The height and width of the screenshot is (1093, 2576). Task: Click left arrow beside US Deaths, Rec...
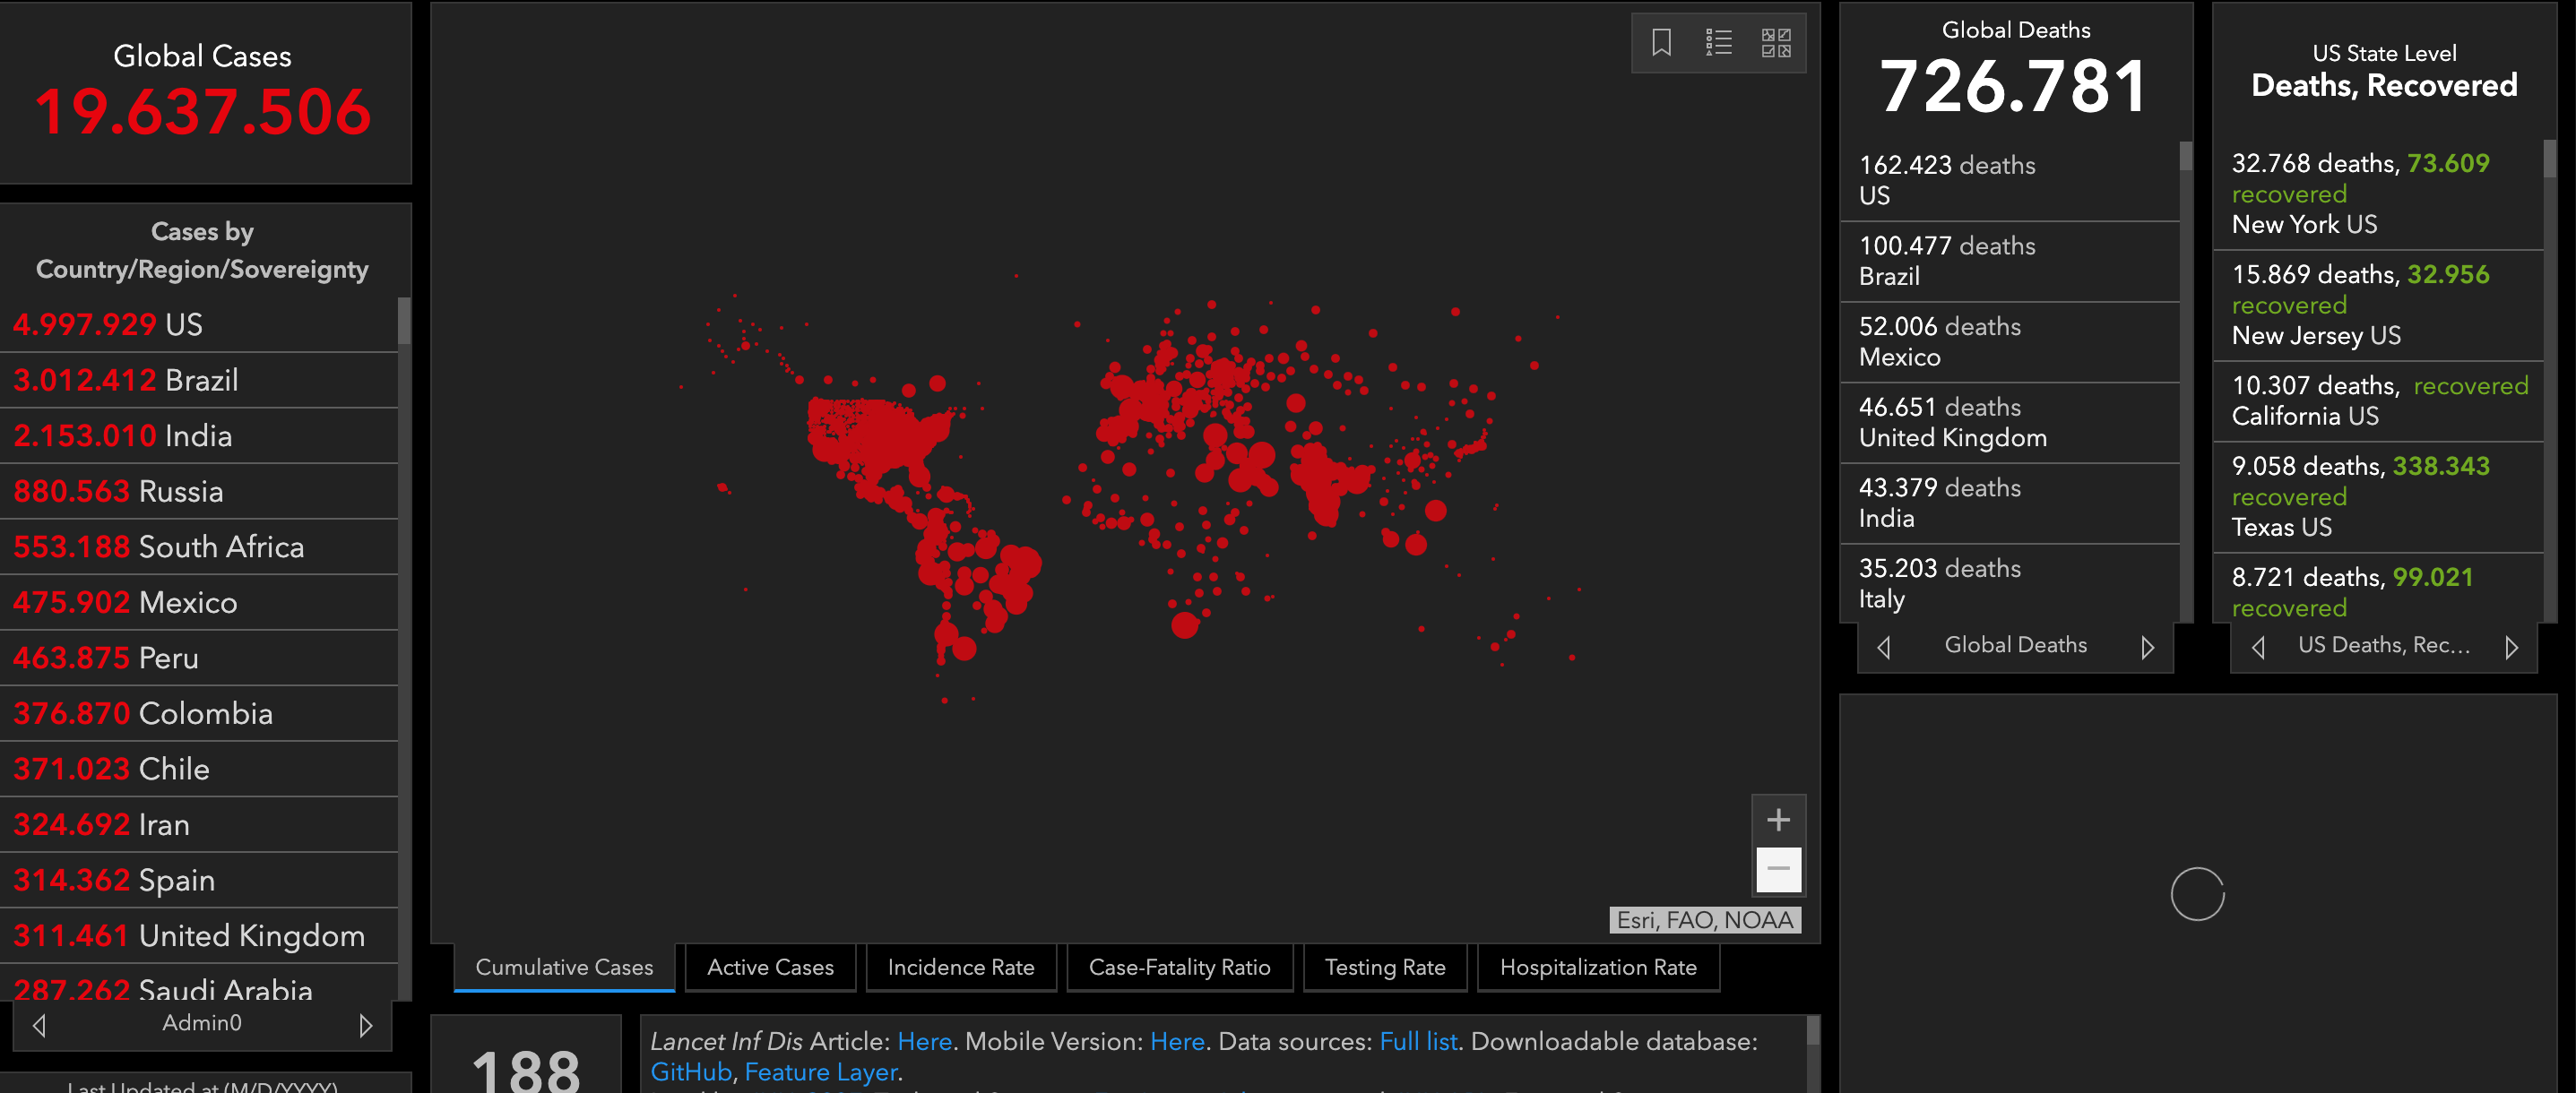2258,648
